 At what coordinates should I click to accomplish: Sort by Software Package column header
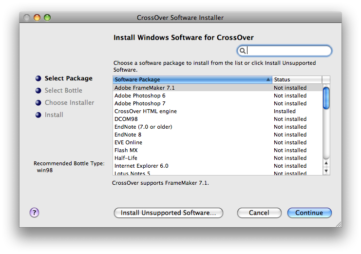click(x=192, y=79)
